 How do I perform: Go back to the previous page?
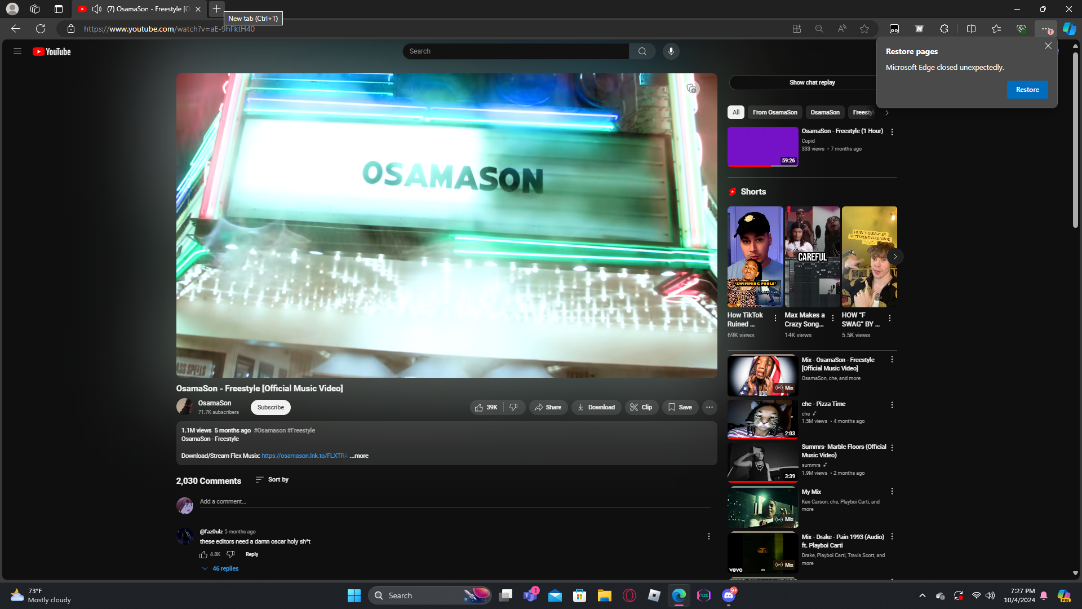(x=16, y=29)
